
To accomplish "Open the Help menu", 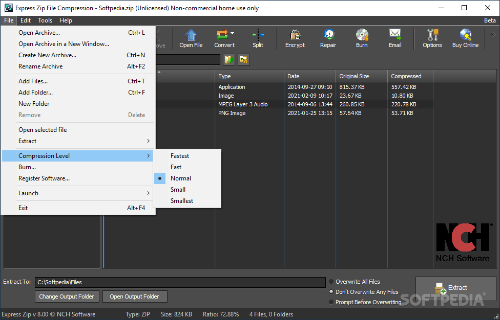I will coord(66,20).
